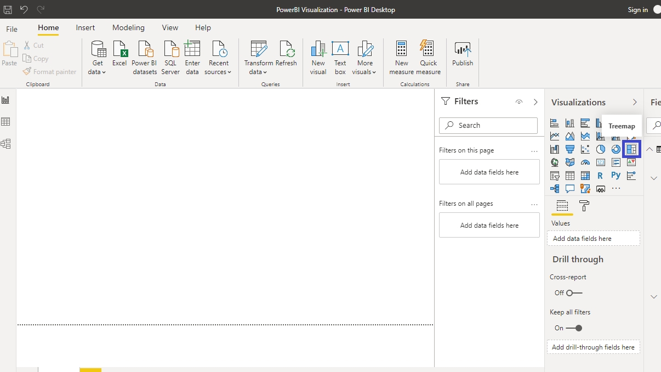
Task: Add a Gauge visualization
Action: (x=585, y=162)
